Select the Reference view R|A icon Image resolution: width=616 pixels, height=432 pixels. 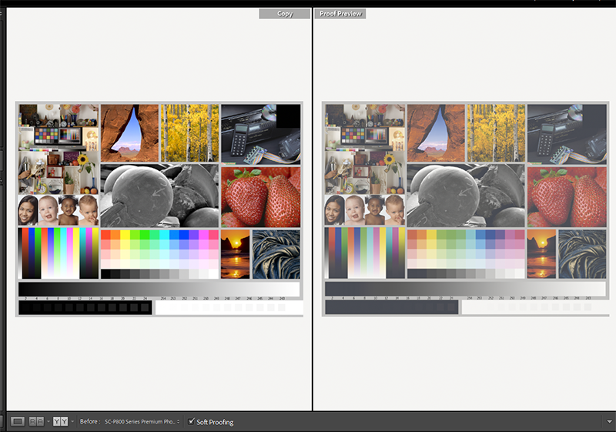tap(35, 421)
